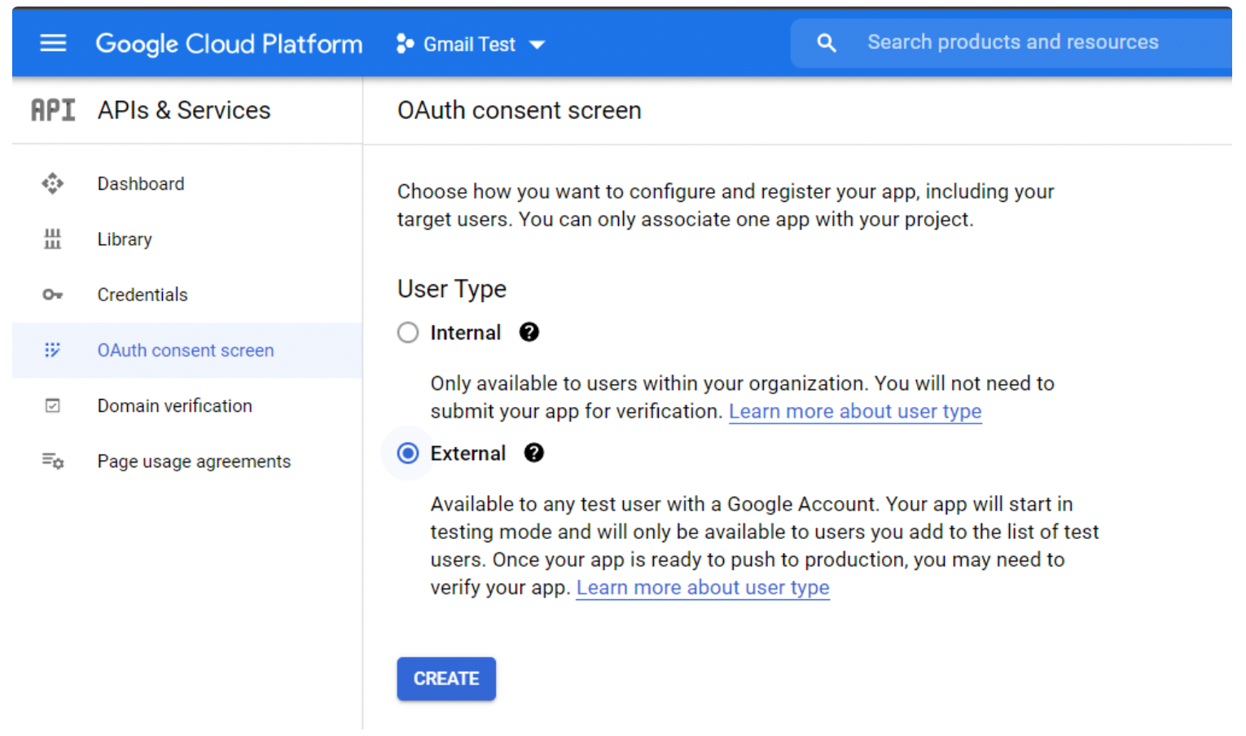The height and width of the screenshot is (736, 1246).
Task: Click the help icon next to Internal
Action: (x=529, y=332)
